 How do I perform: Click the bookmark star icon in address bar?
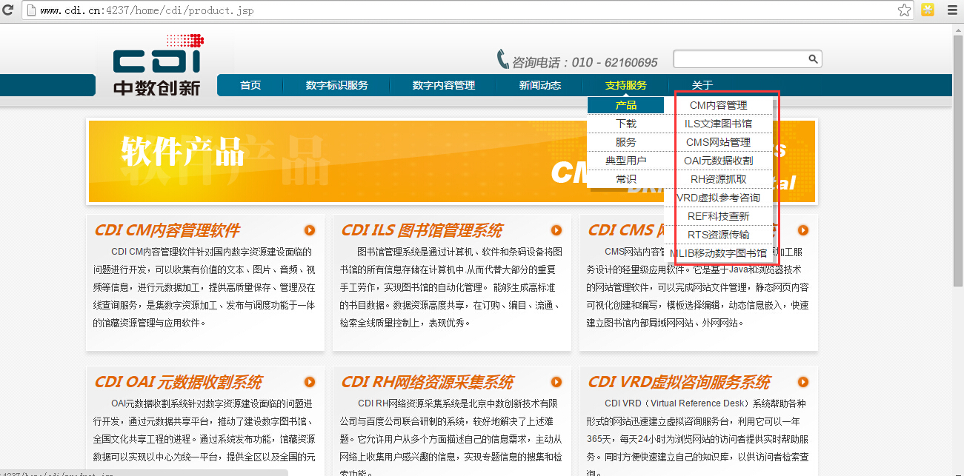(904, 10)
